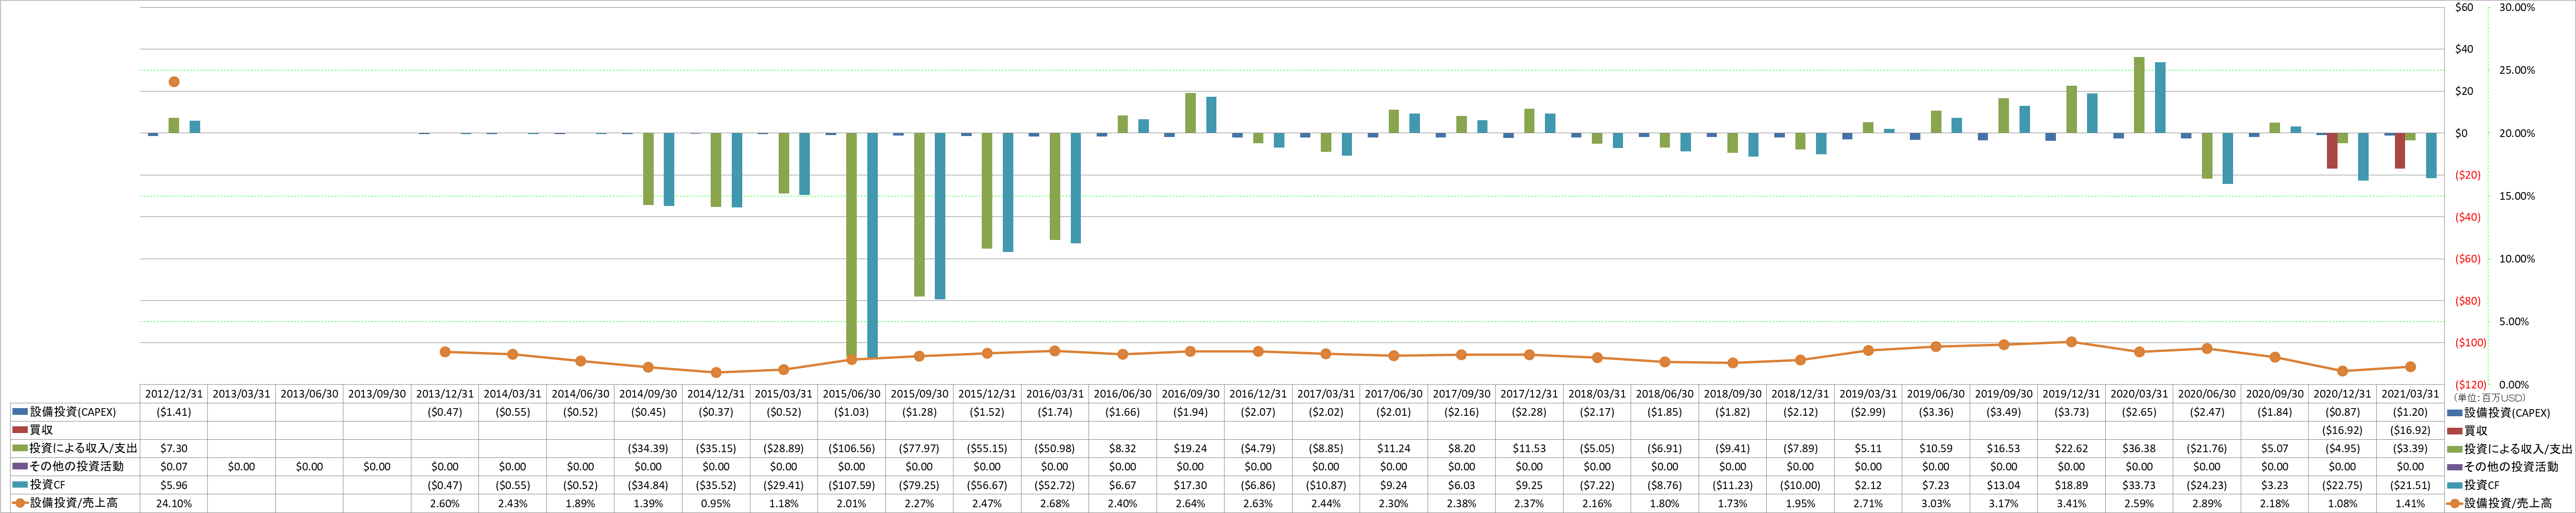Click the isolated orange marker above 2012/12/31
Screen dimensions: 2576x513
[x=174, y=82]
